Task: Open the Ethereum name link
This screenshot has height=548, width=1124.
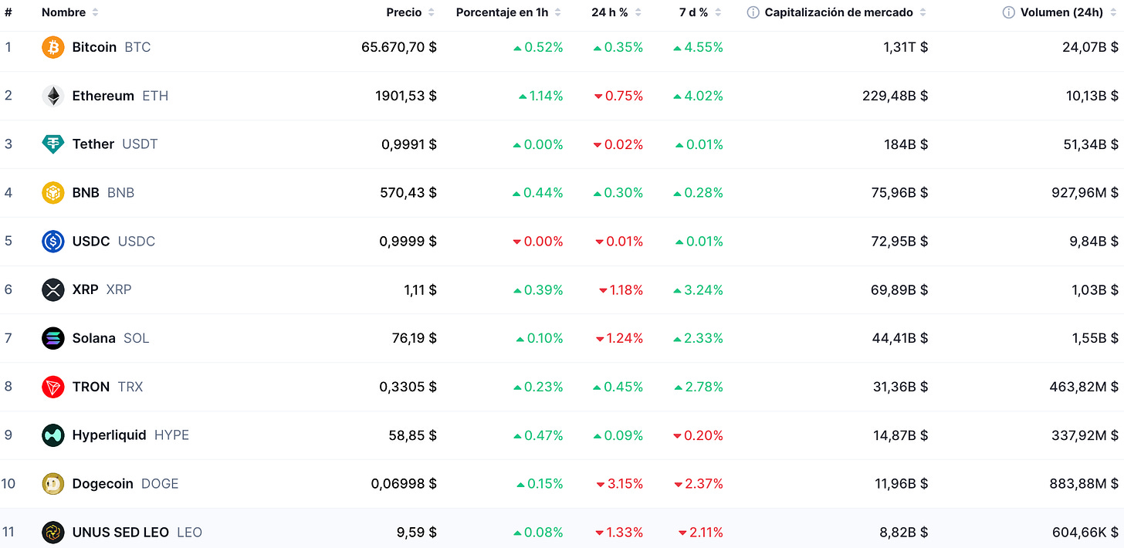Action: (103, 96)
